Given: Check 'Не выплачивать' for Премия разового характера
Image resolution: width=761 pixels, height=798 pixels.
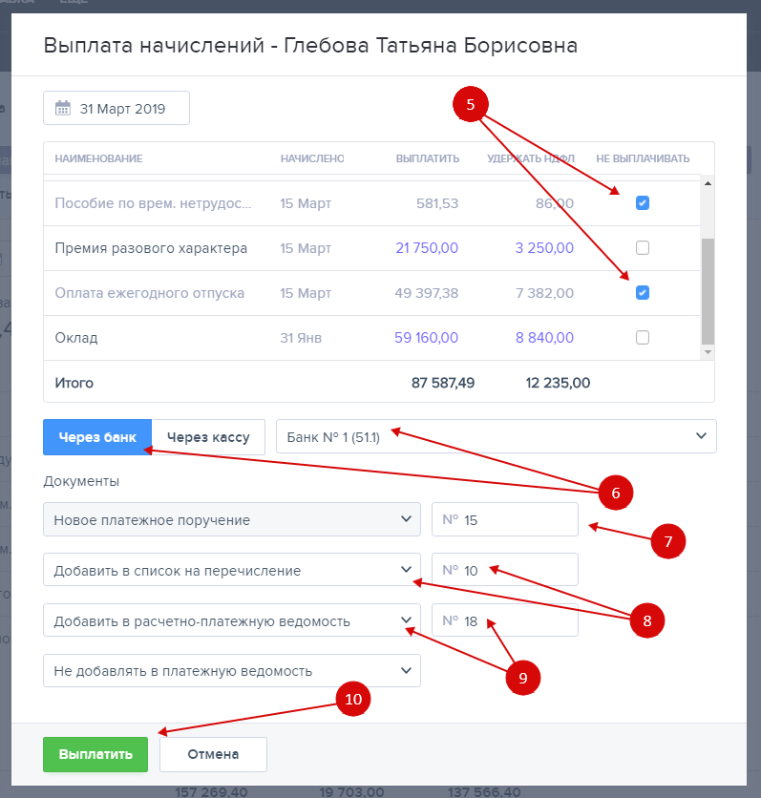Looking at the screenshot, I should click(x=643, y=248).
